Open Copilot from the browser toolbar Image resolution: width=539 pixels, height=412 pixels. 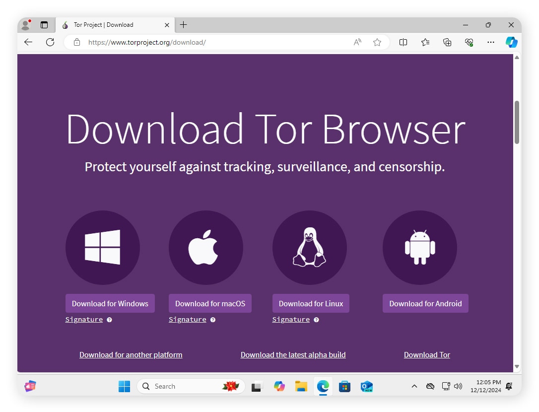pyautogui.click(x=512, y=42)
